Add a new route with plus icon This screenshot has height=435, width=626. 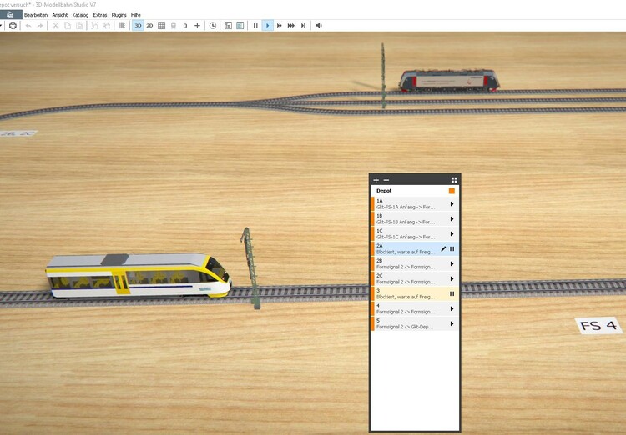[376, 180]
